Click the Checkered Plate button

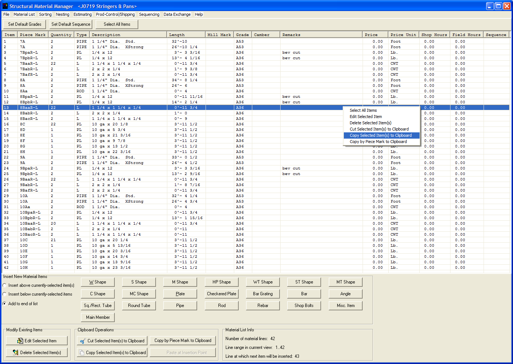pyautogui.click(x=222, y=294)
